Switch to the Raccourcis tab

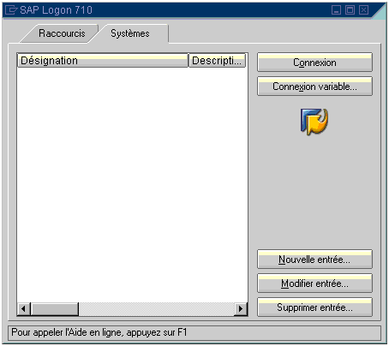[x=62, y=33]
